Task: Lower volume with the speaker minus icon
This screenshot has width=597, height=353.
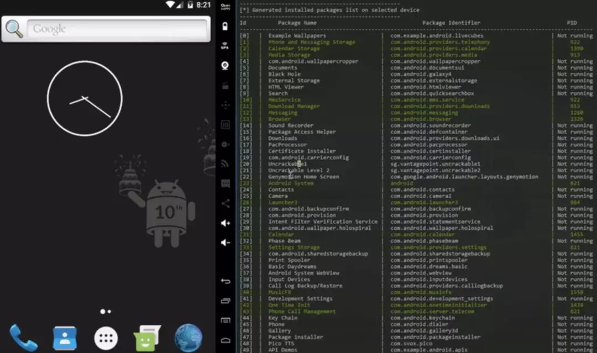Action: (226, 243)
